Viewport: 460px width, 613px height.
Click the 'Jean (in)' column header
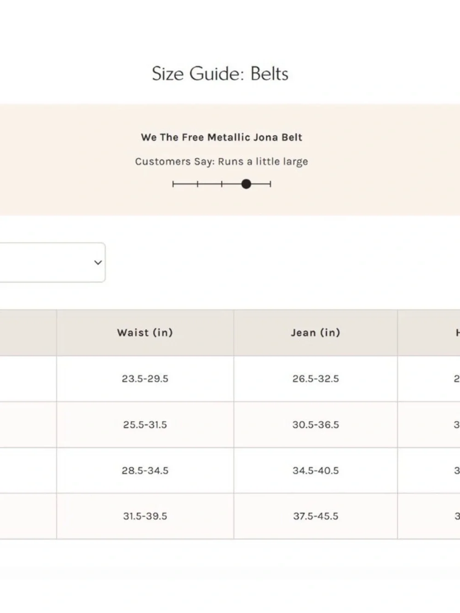[316, 332]
